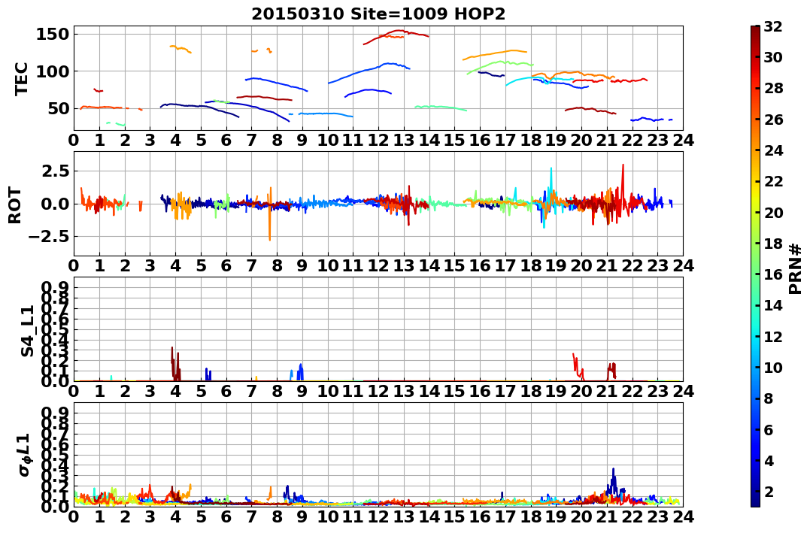Click the plot title '20150310 Site=1009 HOP2'

point(378,14)
